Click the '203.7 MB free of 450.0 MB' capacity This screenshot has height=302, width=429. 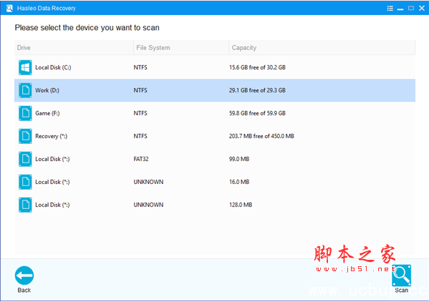[261, 136]
